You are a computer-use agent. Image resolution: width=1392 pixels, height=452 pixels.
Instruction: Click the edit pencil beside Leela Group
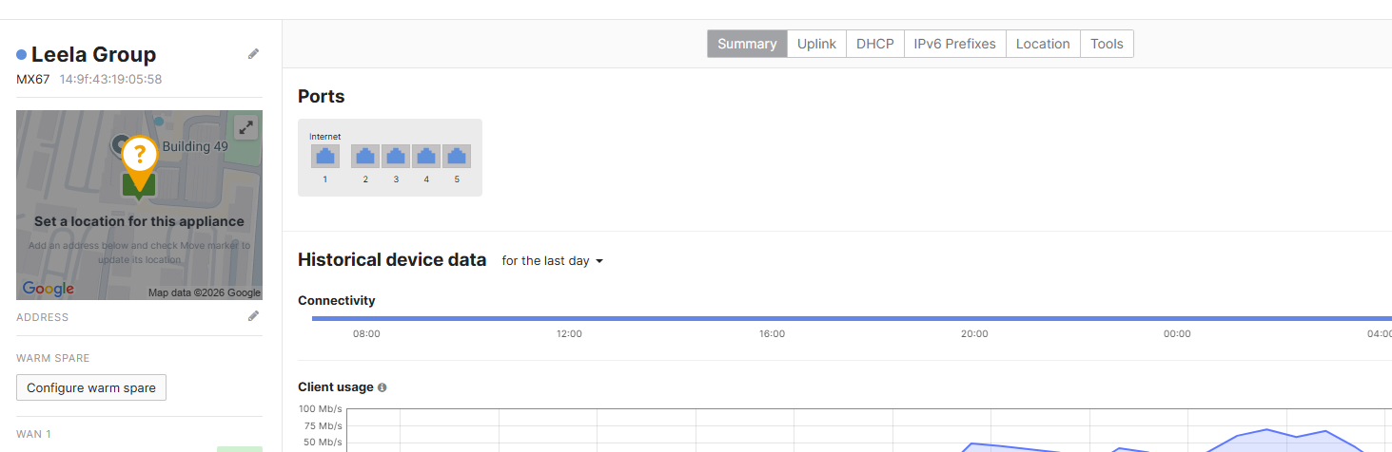(253, 54)
